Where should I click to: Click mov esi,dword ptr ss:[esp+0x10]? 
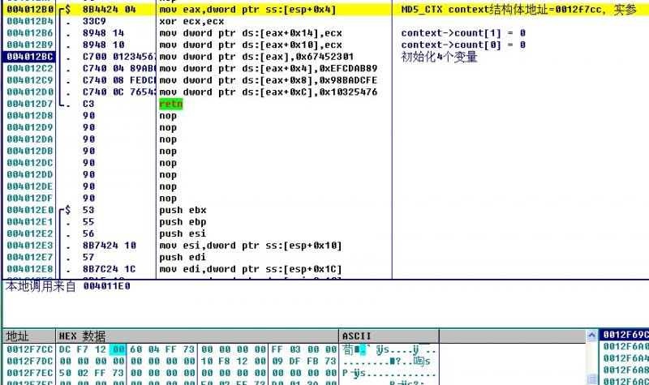pos(251,246)
